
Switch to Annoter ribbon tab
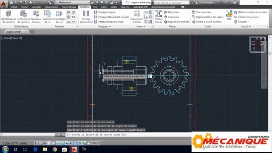[x=37, y=7]
